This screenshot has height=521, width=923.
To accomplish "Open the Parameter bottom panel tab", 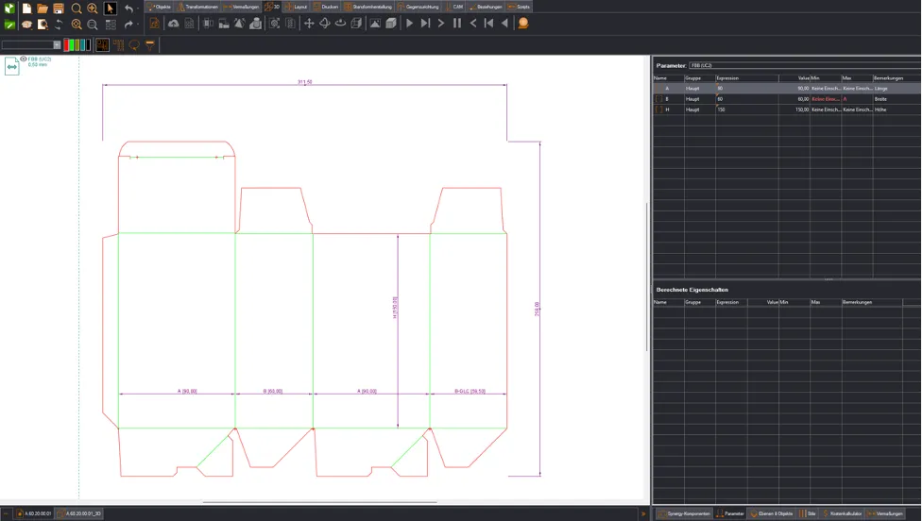I will click(x=730, y=513).
